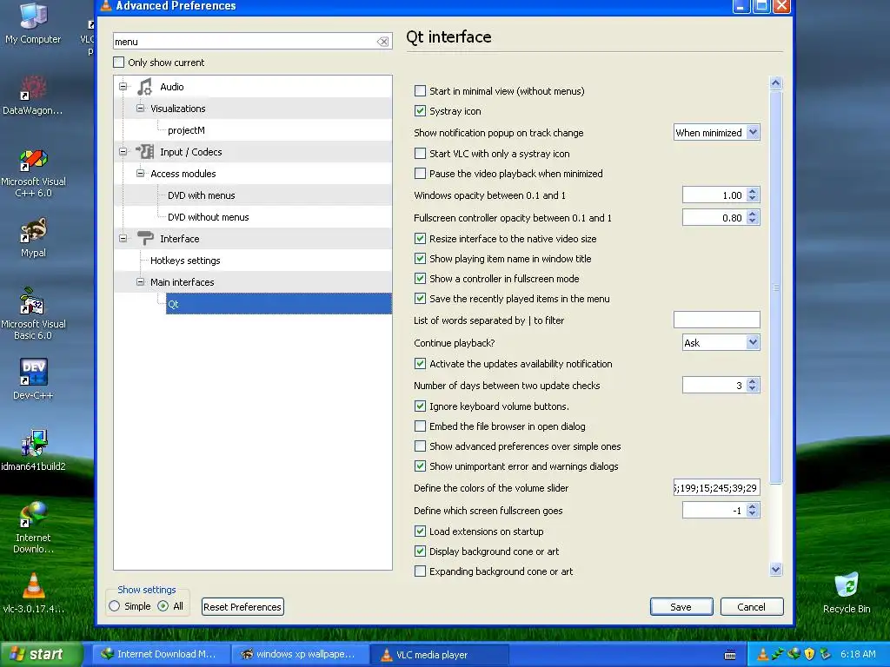This screenshot has width=890, height=667.
Task: Click the Cancel button
Action: (752, 607)
